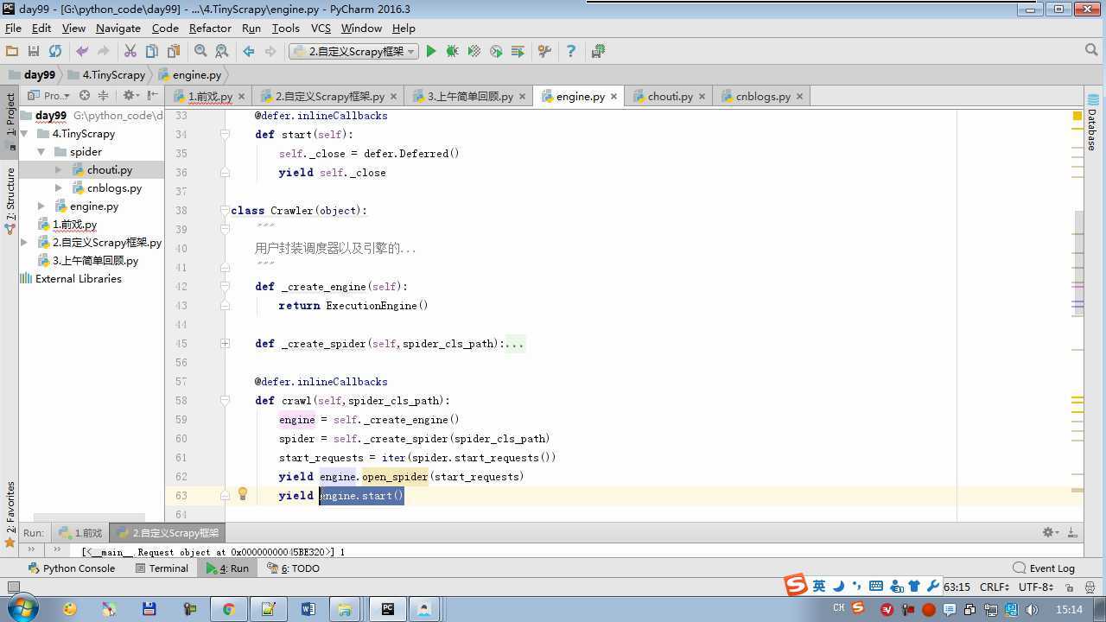Open the Tools menu
Viewport: 1106px width, 622px height.
(x=285, y=28)
